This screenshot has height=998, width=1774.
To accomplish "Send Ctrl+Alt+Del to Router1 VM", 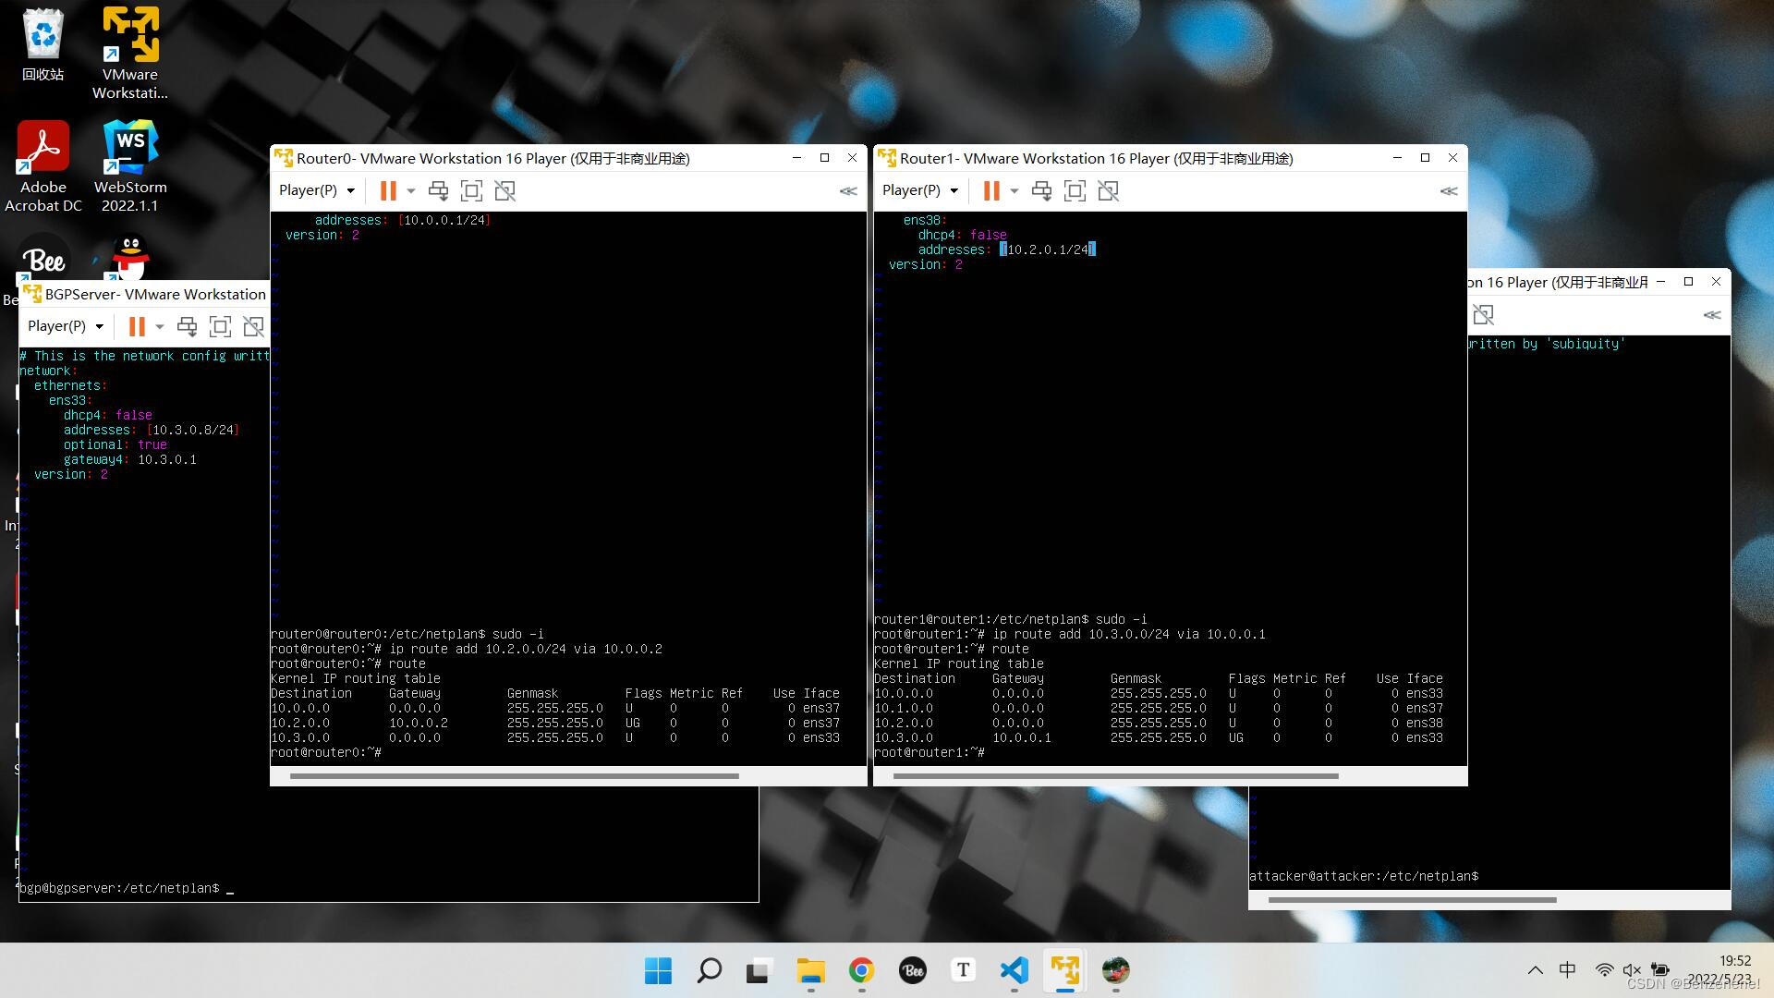I will coord(1041,191).
